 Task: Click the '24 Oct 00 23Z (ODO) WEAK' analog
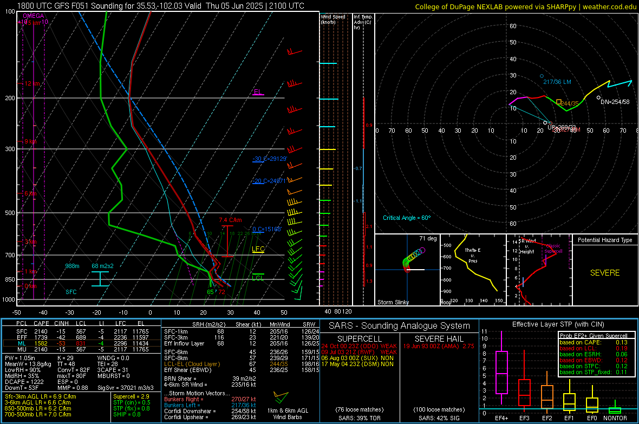pyautogui.click(x=359, y=346)
